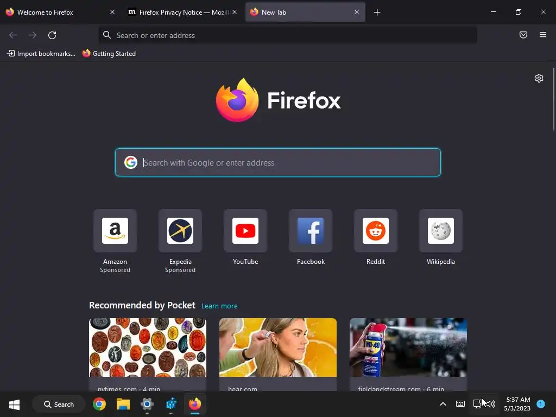
Task: Click Learn more about Pocket
Action: point(219,306)
